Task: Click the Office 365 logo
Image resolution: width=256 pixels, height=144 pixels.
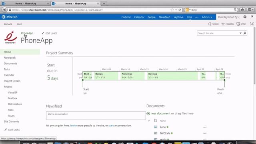Action: click(10, 17)
